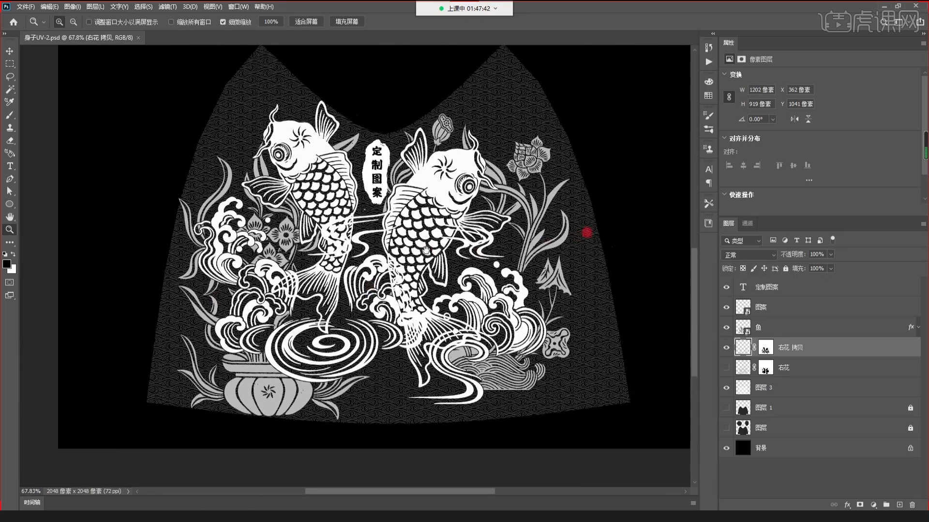Collapse the 快速操作 section

[724, 194]
